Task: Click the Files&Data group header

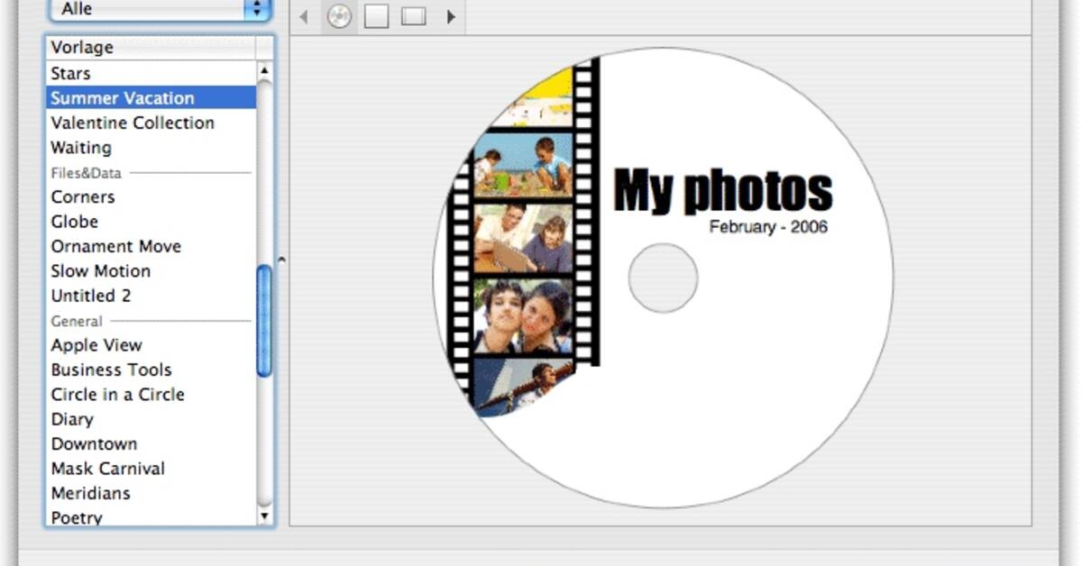Action: (x=86, y=173)
